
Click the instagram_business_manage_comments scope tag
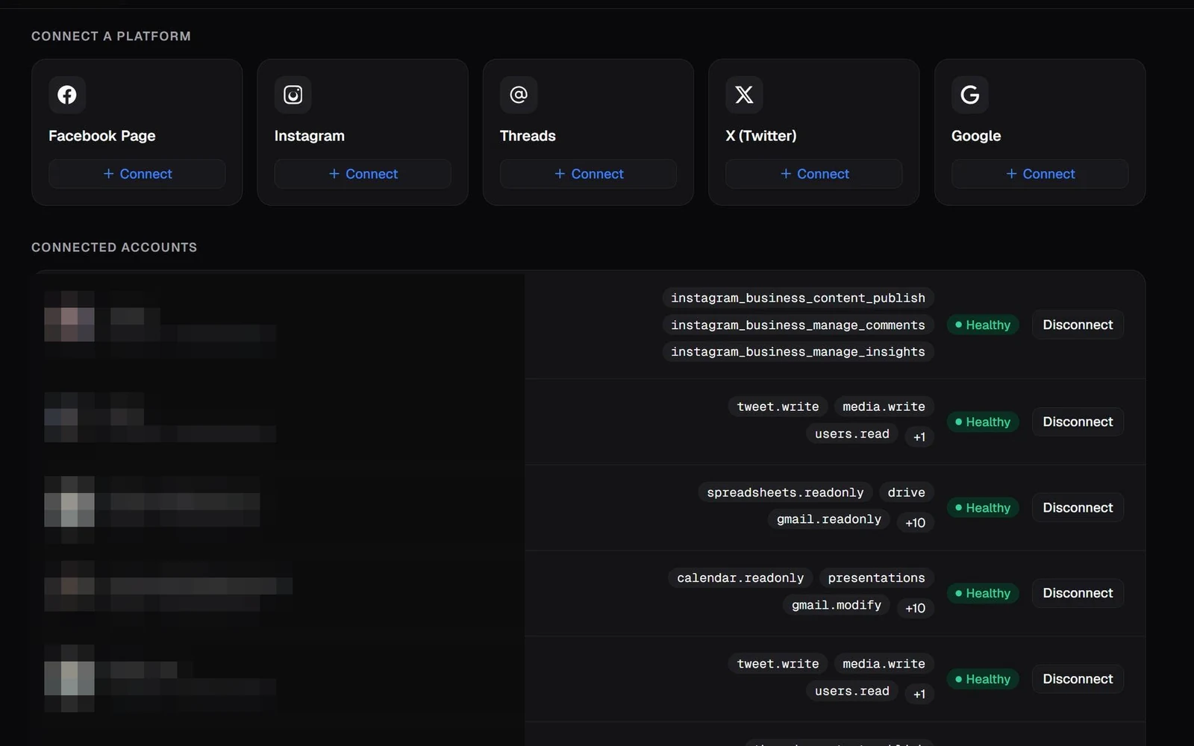798,325
